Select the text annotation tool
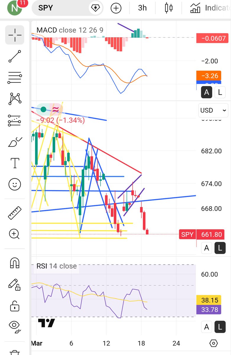The height and width of the screenshot is (355, 231). [15, 163]
